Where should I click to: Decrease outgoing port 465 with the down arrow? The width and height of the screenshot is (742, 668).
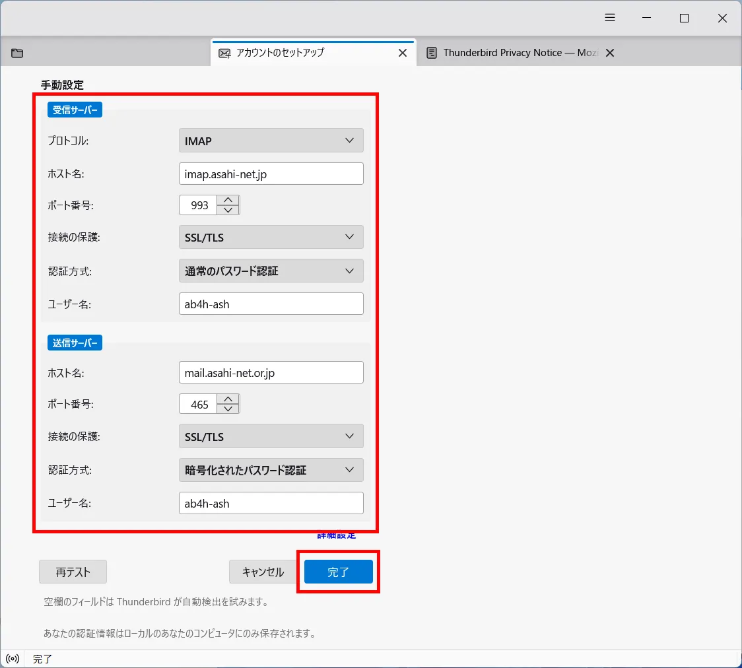tap(229, 409)
